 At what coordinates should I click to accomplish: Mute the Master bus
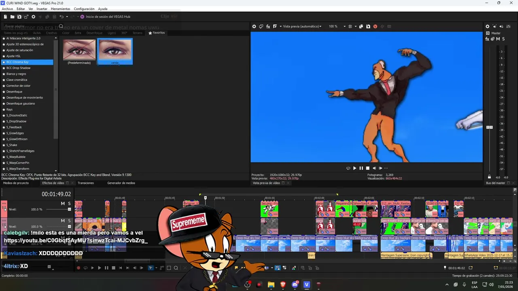coord(498,39)
